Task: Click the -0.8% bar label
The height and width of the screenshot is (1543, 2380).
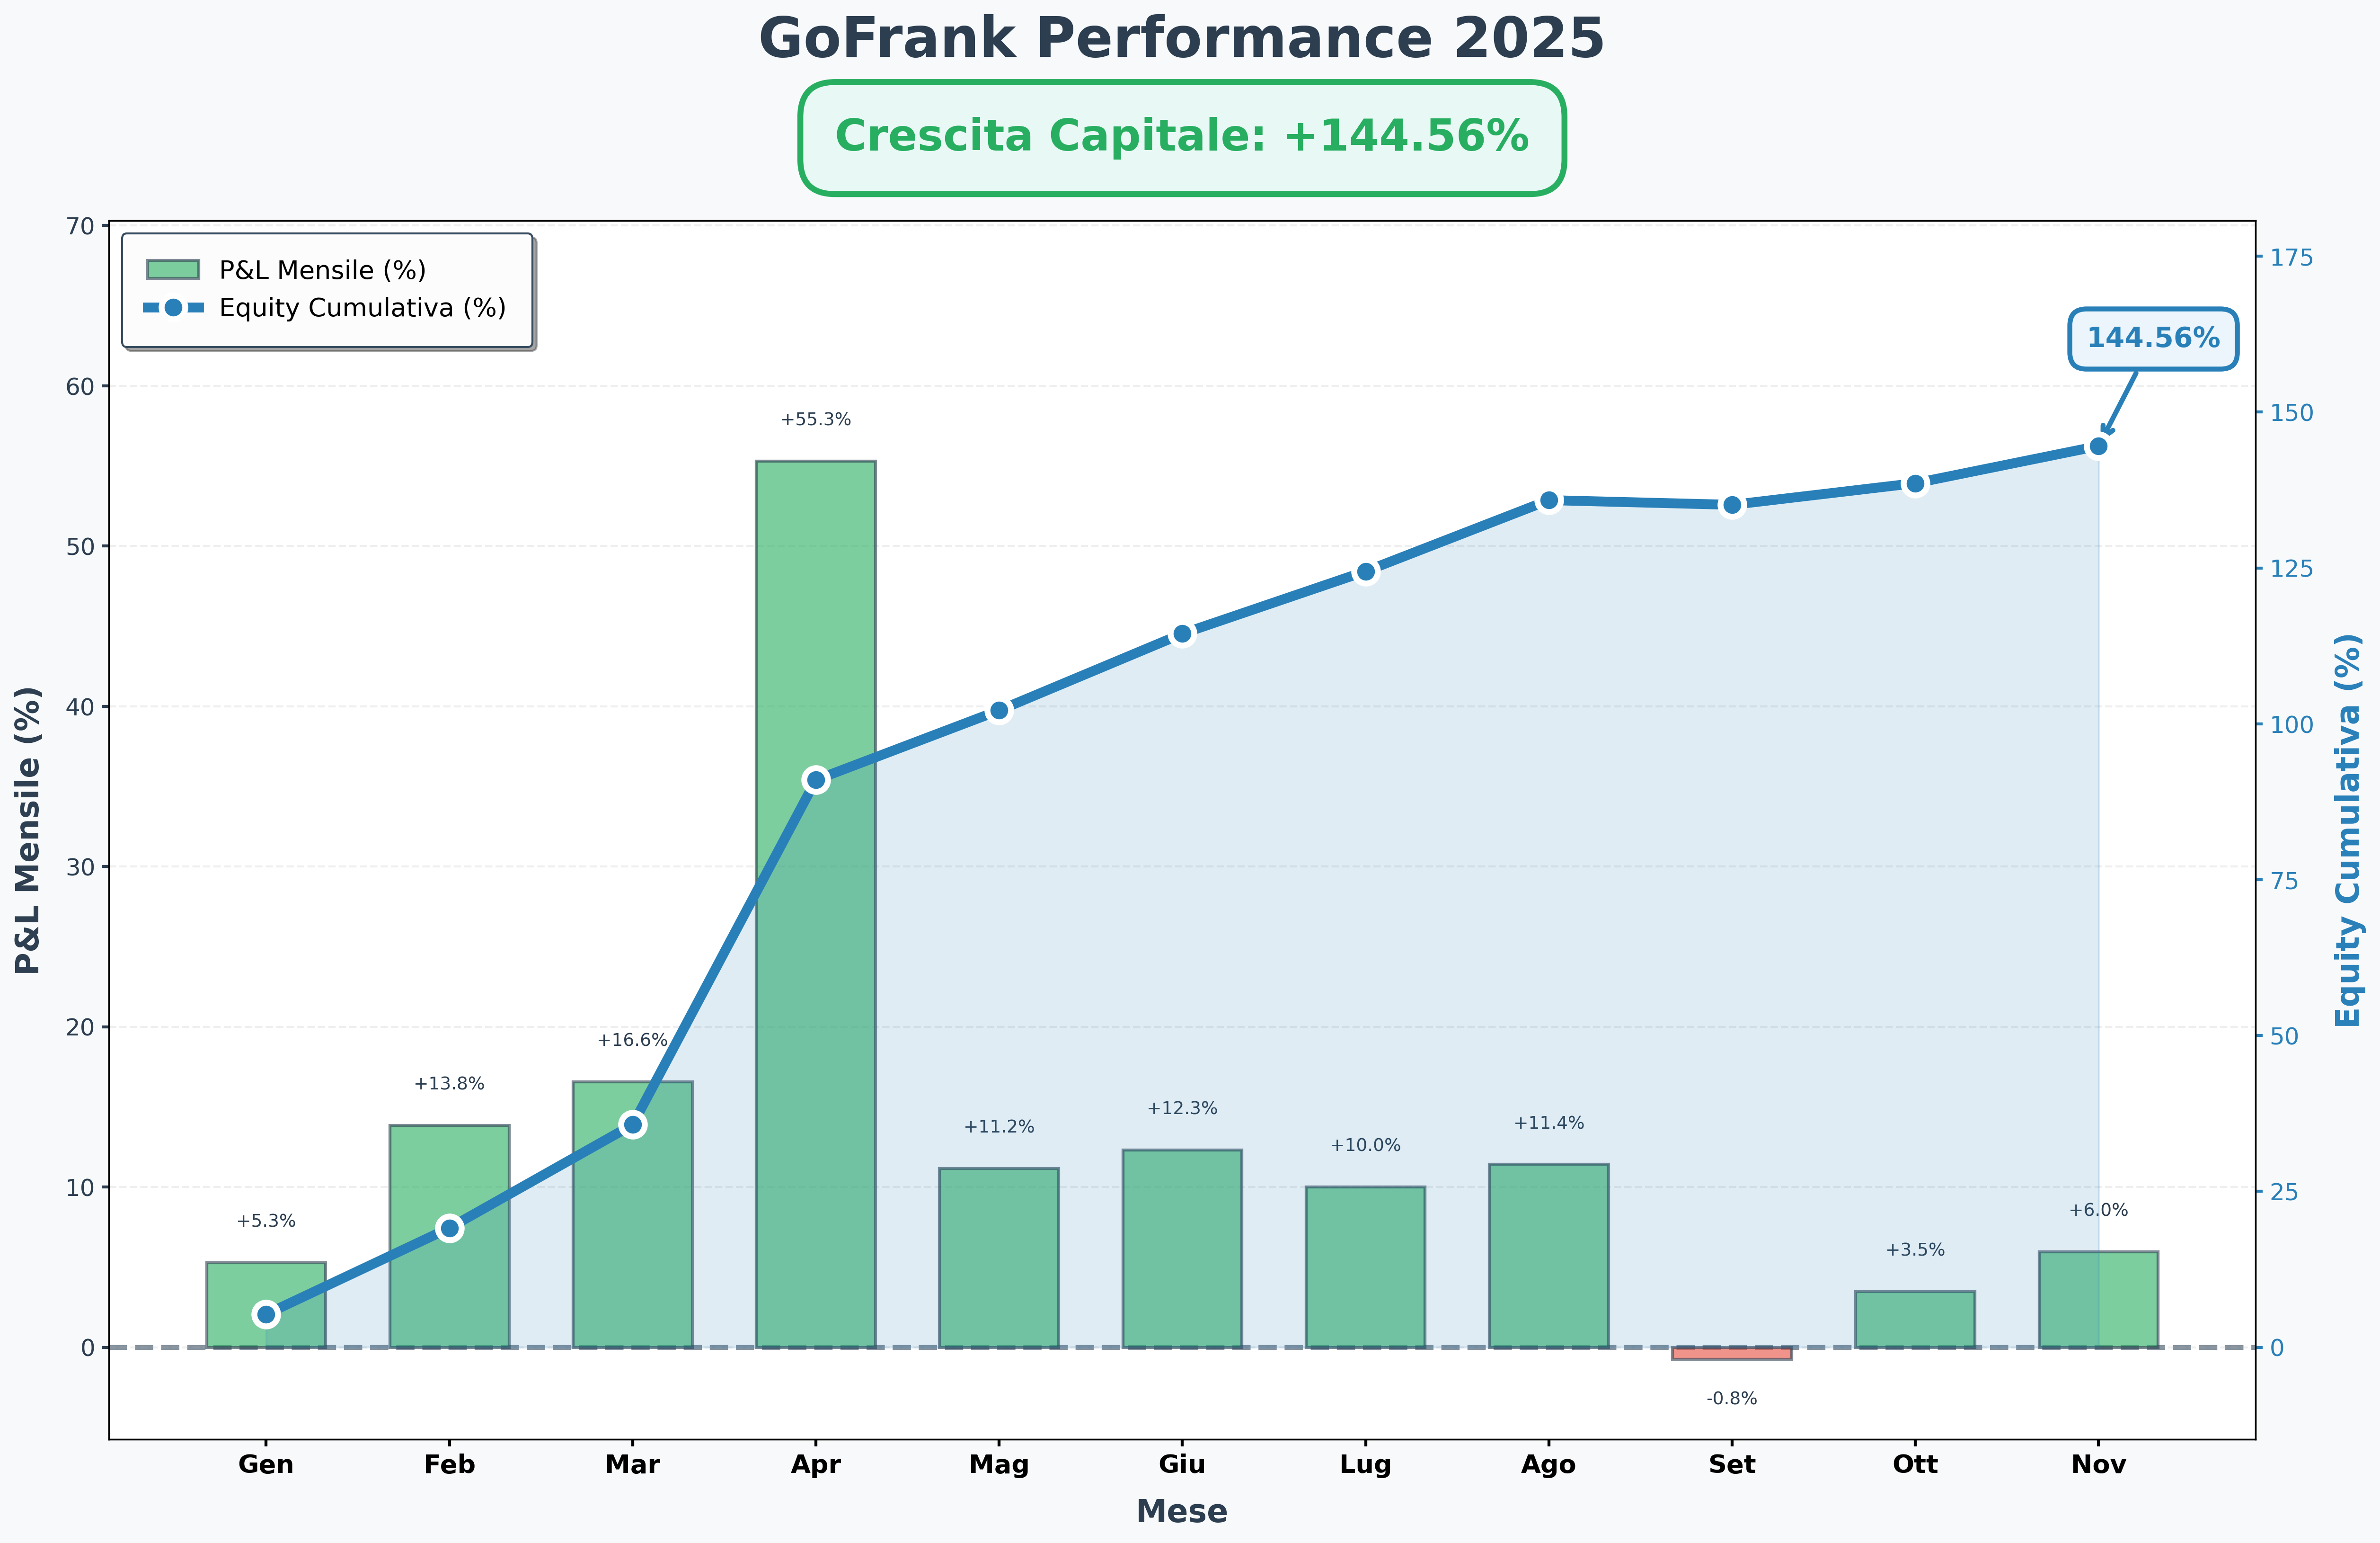Action: pos(1732,1399)
